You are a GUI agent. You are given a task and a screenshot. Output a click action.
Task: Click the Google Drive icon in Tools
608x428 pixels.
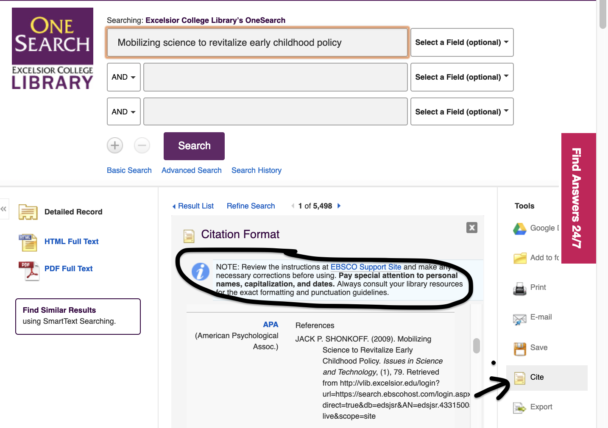[x=520, y=229]
